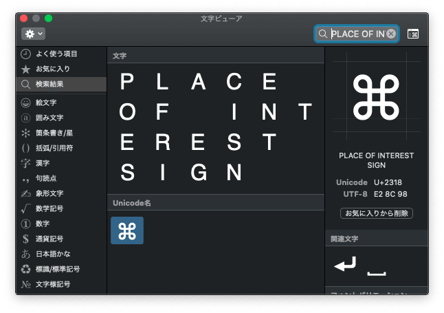Select the 括弧/引用符 parentheses category

[25, 148]
